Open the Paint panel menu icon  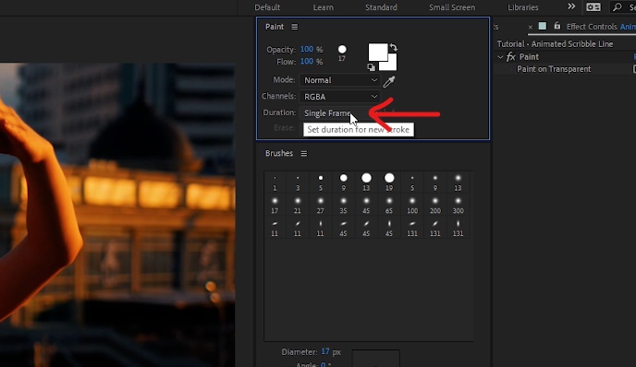[295, 27]
